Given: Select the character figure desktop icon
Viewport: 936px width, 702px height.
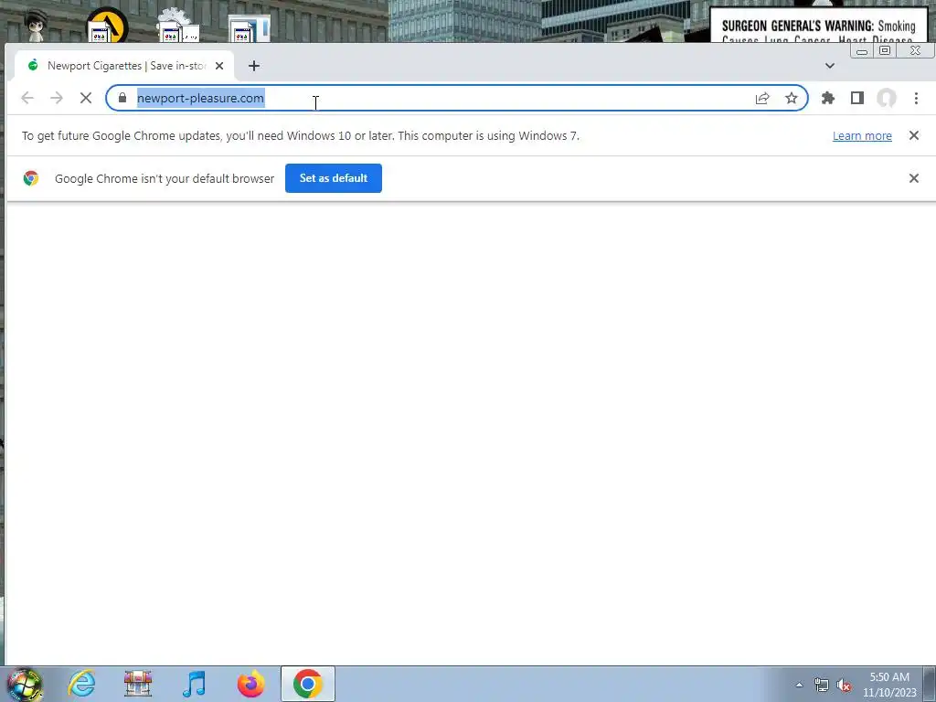Looking at the screenshot, I should [x=36, y=25].
